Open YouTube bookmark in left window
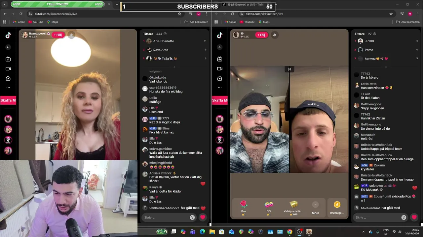Image resolution: width=423 pixels, height=237 pixels. (36, 22)
